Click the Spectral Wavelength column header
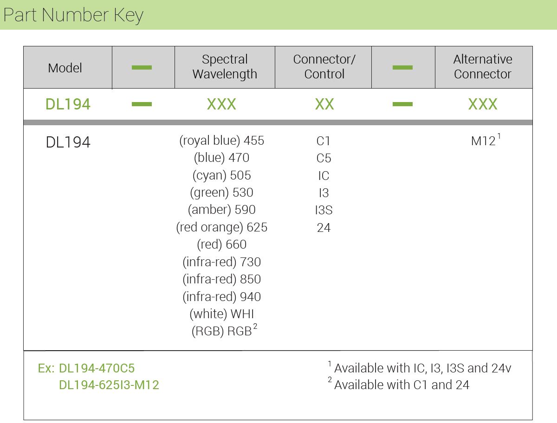The height and width of the screenshot is (423, 557). click(x=225, y=67)
